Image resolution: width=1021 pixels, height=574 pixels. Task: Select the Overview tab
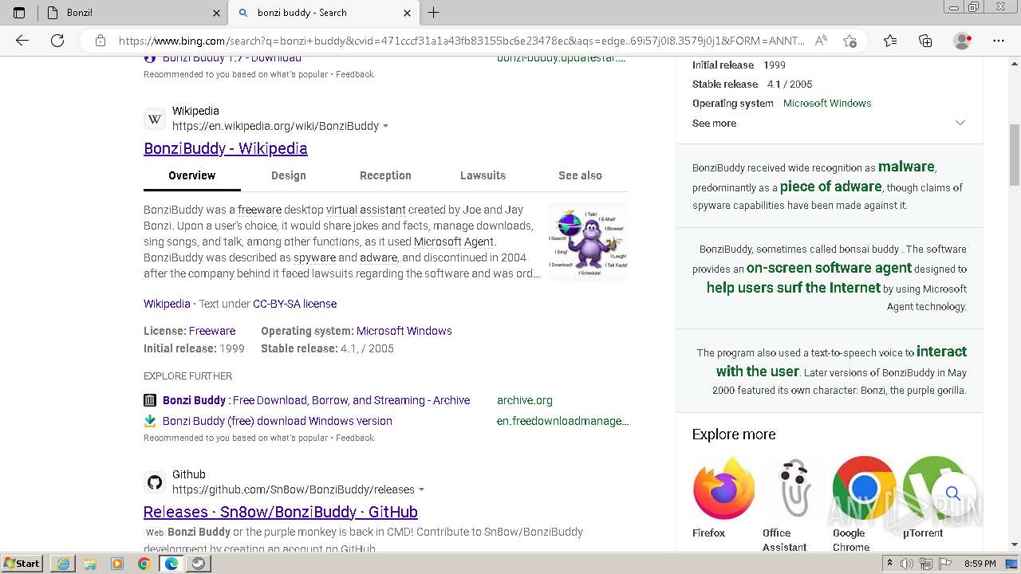pyautogui.click(x=191, y=175)
